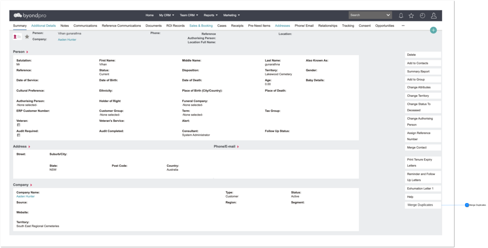The width and height of the screenshot is (488, 248).
Task: Switch to the Reference Communications tab
Action: click(121, 26)
